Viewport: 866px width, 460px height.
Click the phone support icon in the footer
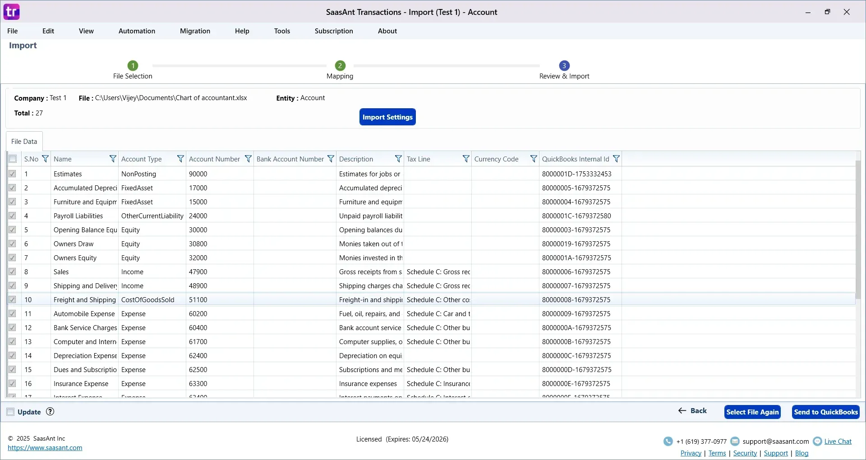pyautogui.click(x=668, y=441)
